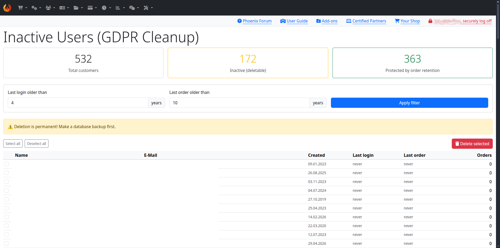
Task: Click the Last order column header
Action: 415,155
